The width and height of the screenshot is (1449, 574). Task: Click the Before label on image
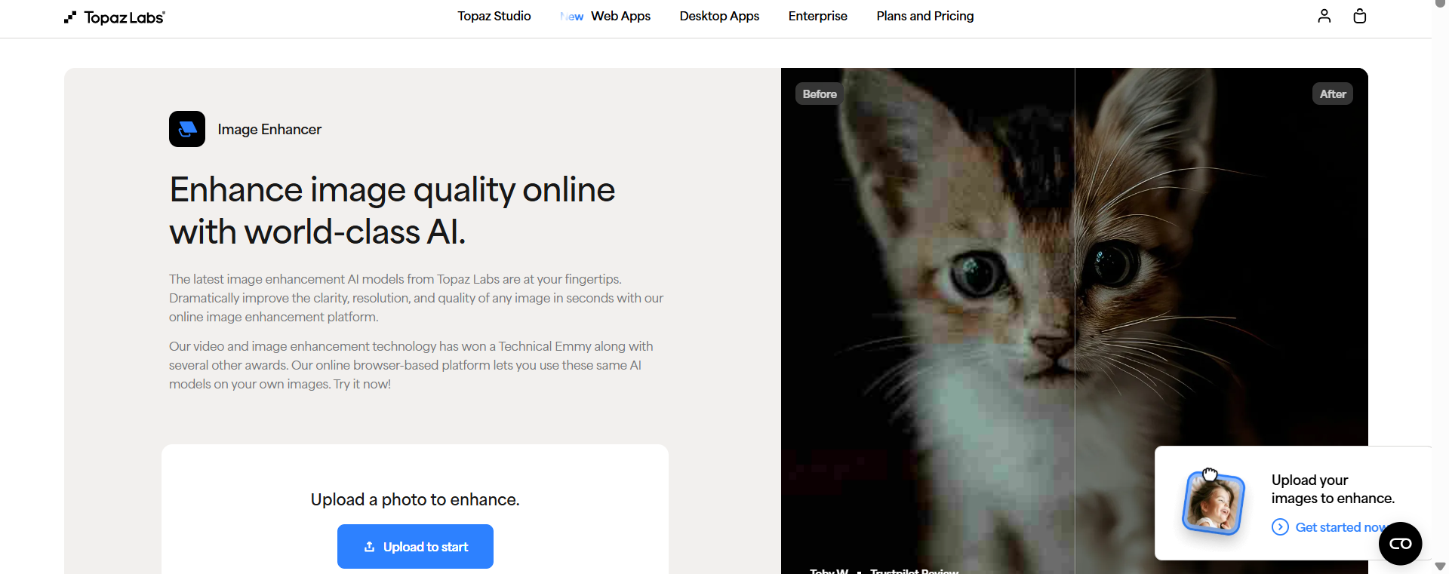[820, 94]
